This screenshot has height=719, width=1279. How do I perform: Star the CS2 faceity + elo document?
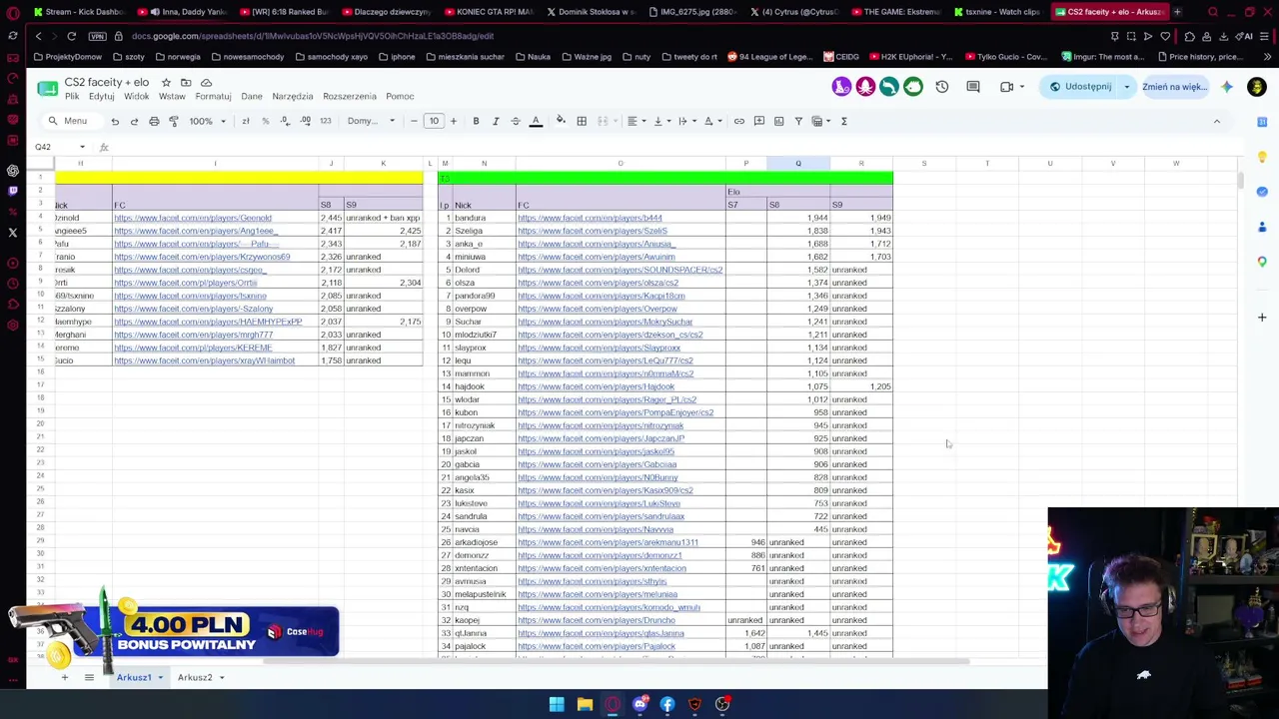coord(166,82)
